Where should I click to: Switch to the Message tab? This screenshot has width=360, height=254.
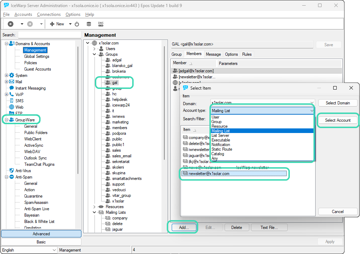coord(213,54)
